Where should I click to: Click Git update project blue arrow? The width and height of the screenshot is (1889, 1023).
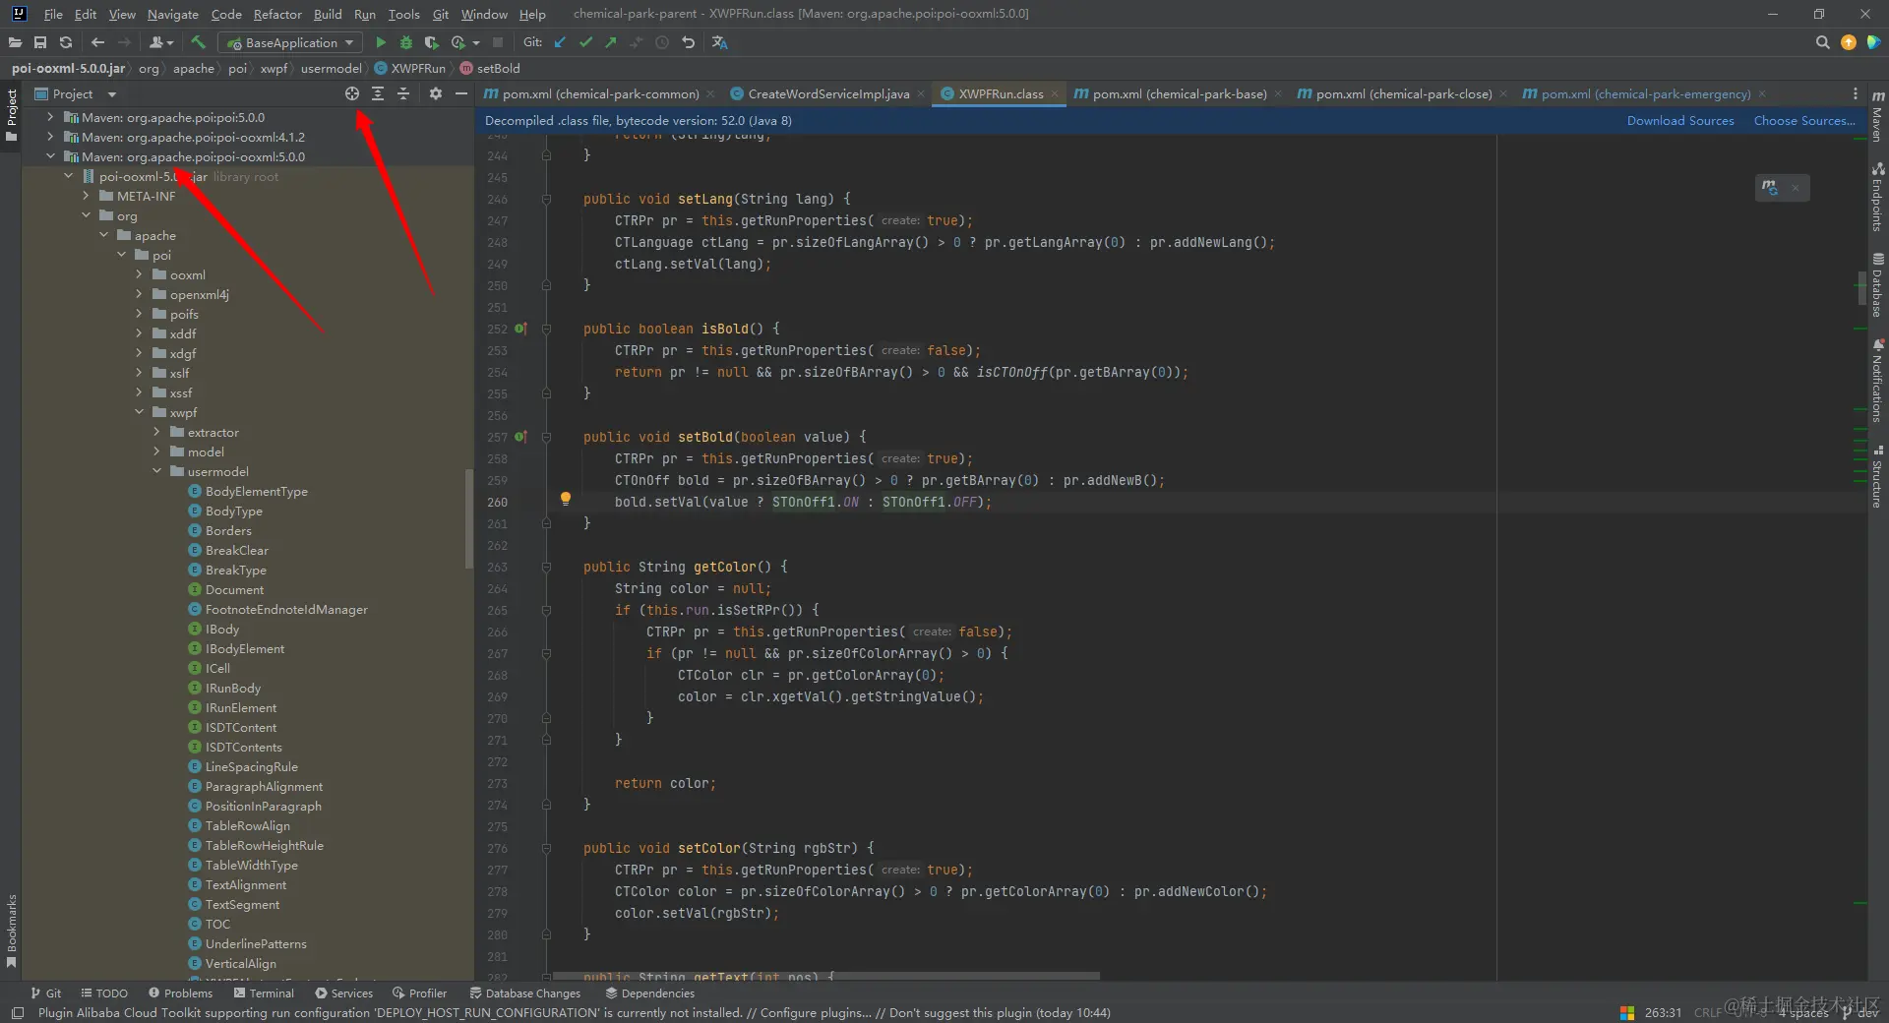coord(560,42)
